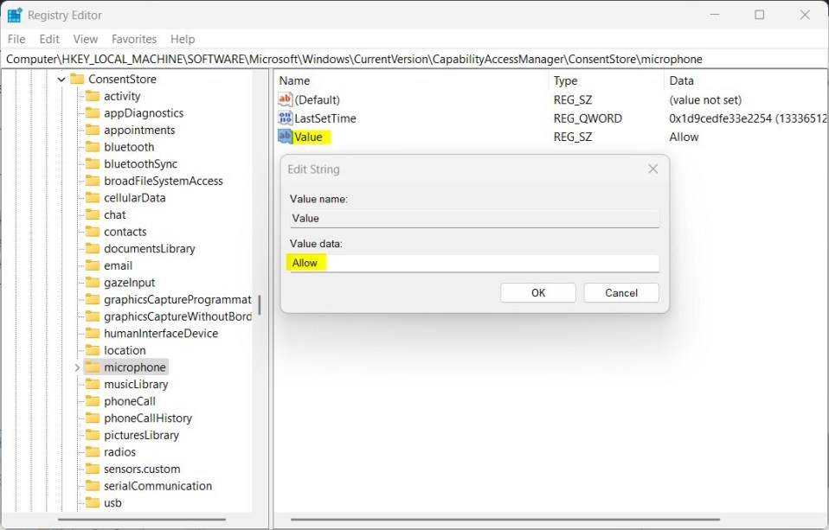
Task: Click the Value name field
Action: point(474,218)
